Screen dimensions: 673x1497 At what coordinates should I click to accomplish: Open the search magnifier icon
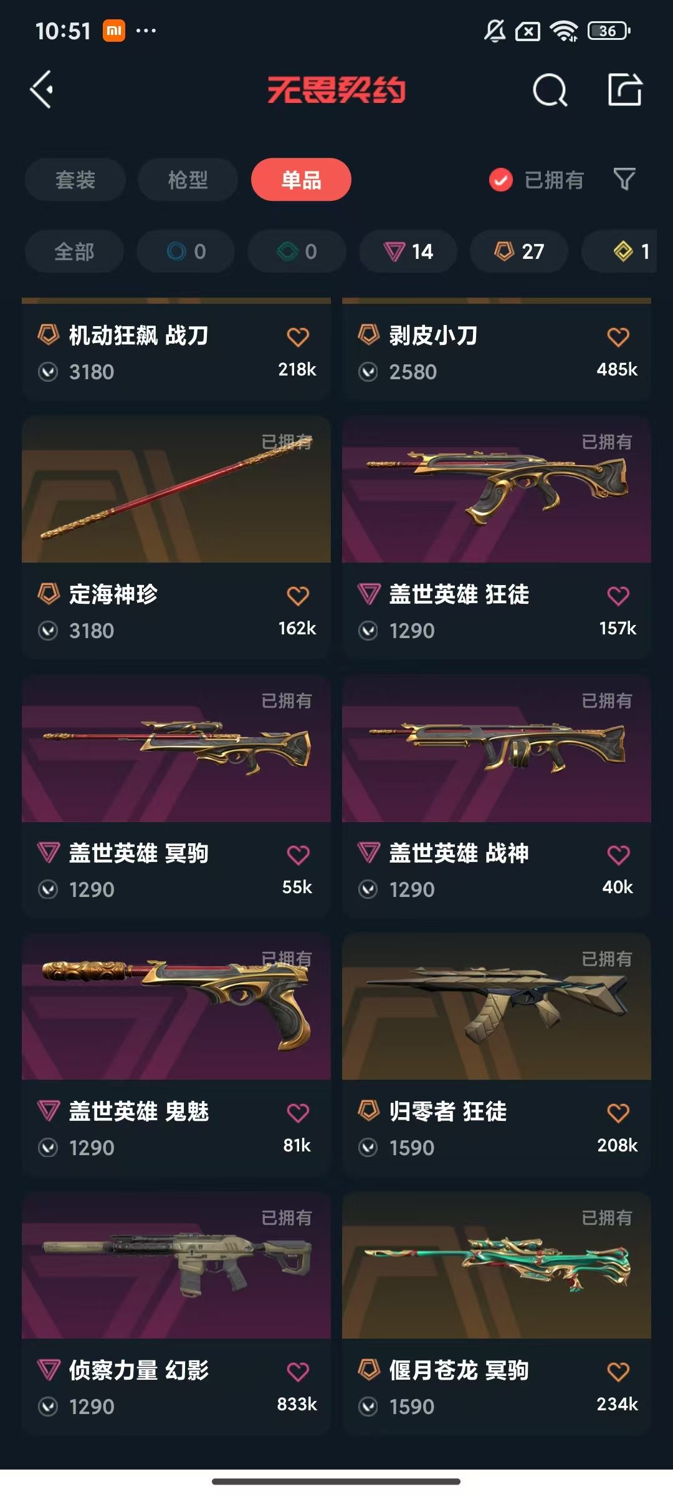550,90
